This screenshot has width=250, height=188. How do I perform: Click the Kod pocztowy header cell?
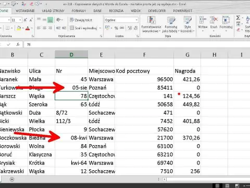pos(144,71)
